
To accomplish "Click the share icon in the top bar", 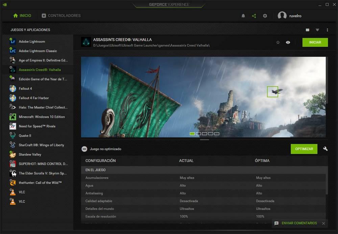I will point(254,16).
